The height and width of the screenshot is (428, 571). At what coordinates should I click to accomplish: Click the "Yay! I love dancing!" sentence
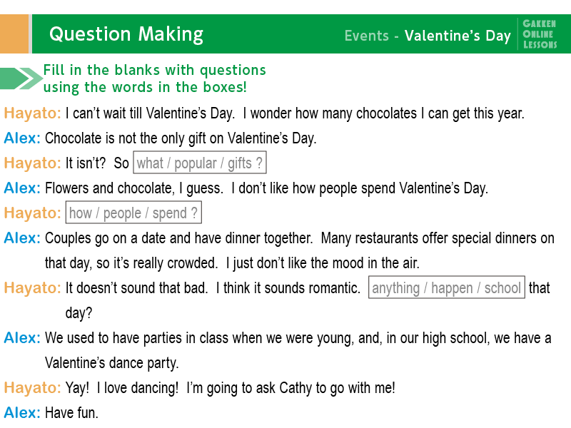click(x=122, y=388)
